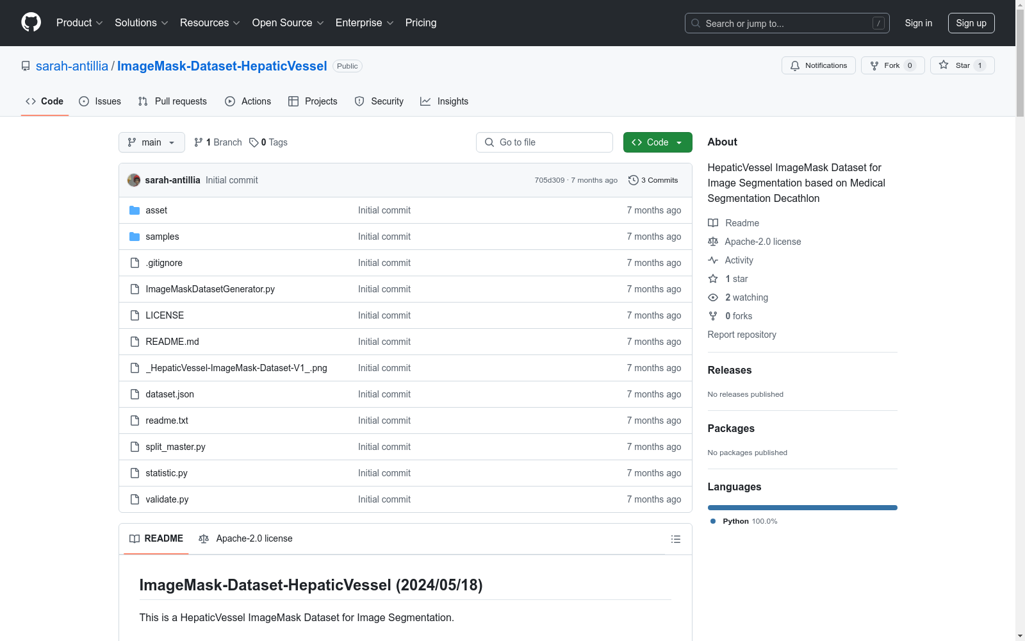Click the Apache-2.0 license scale icon in About
The image size is (1025, 641).
click(x=713, y=242)
